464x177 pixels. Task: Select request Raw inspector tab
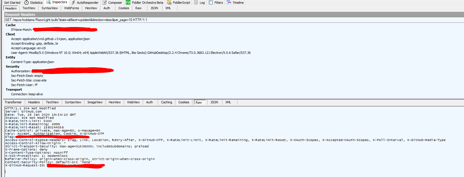click(139, 8)
